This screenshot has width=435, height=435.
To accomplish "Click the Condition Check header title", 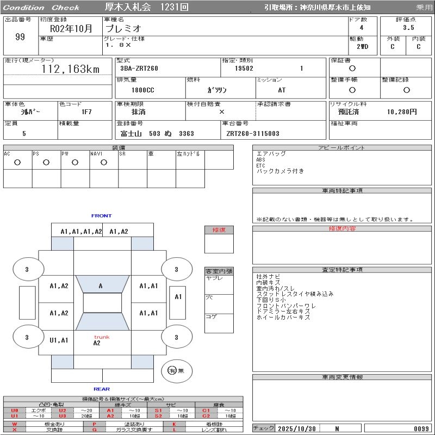I will [x=41, y=8].
